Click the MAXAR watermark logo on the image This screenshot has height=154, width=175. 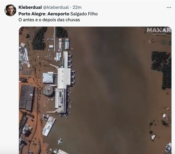coord(159,31)
